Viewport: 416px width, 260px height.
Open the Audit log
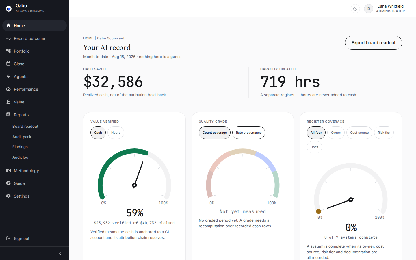click(x=20, y=157)
